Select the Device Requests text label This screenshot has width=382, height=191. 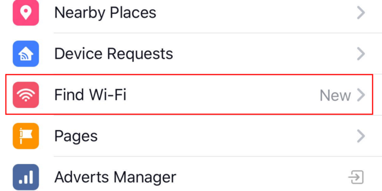113,54
